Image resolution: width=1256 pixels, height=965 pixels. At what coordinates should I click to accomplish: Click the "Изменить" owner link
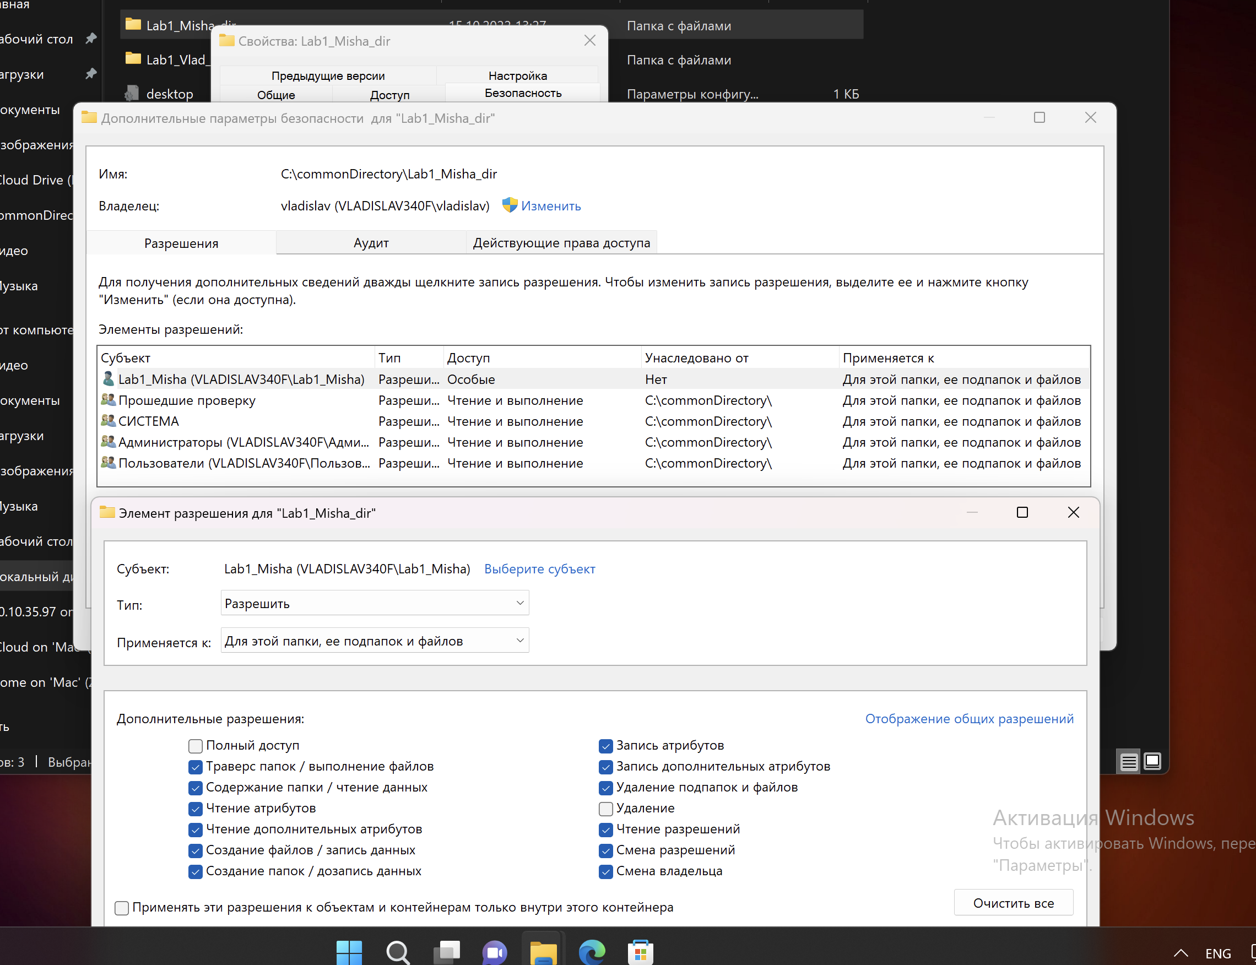pos(550,205)
